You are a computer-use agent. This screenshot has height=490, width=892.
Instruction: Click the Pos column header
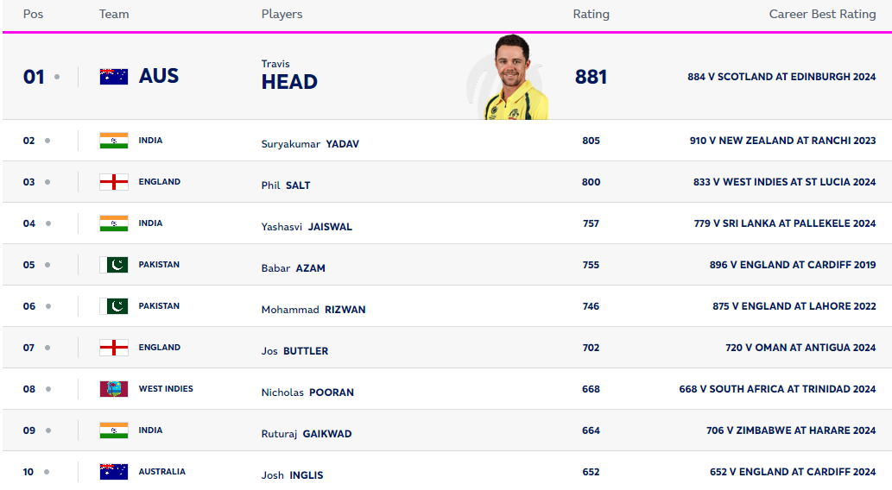pos(33,15)
